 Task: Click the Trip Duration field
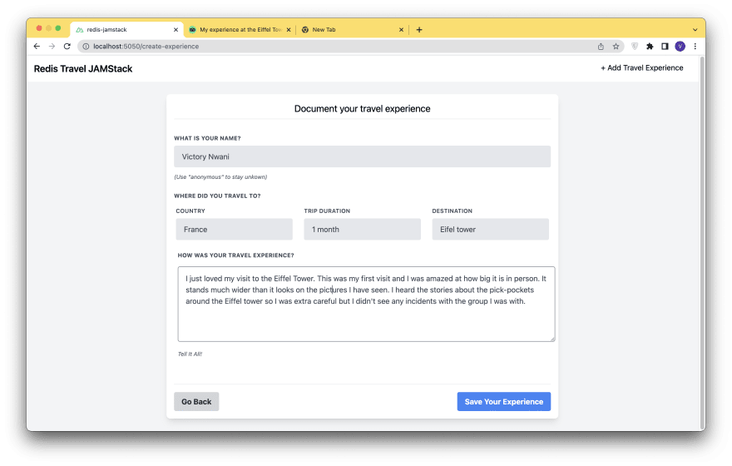[363, 230]
